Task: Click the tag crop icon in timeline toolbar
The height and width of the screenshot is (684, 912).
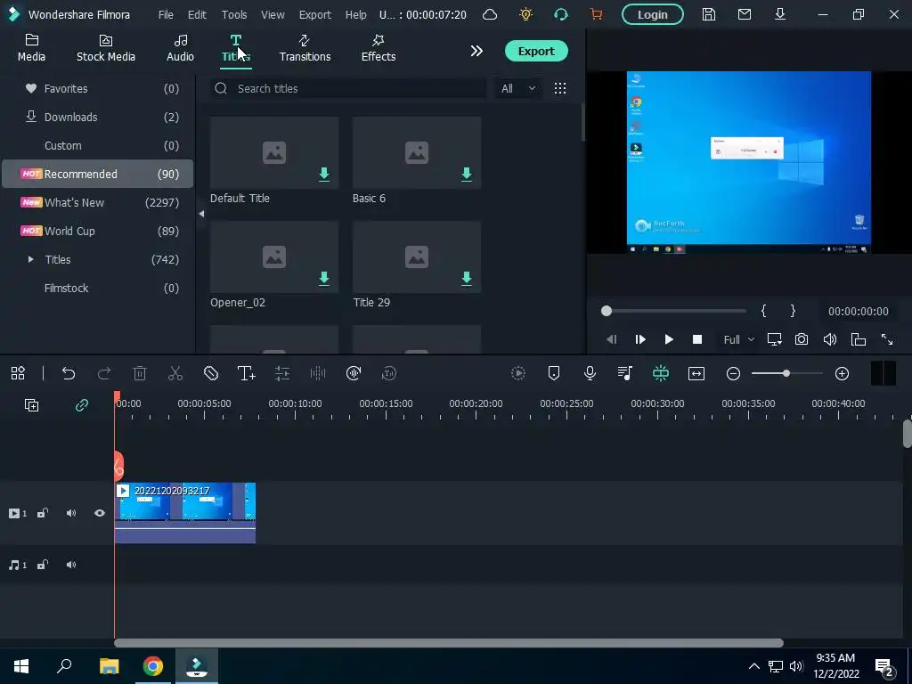Action: click(211, 373)
